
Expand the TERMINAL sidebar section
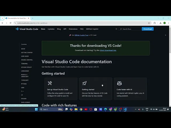click(x=24, y=63)
